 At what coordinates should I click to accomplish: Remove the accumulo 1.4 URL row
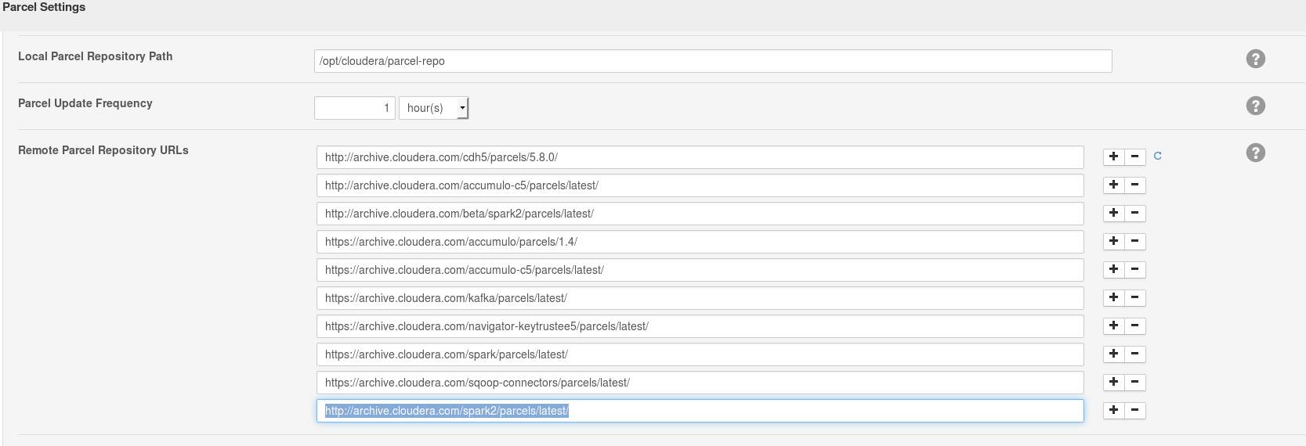click(x=1134, y=242)
